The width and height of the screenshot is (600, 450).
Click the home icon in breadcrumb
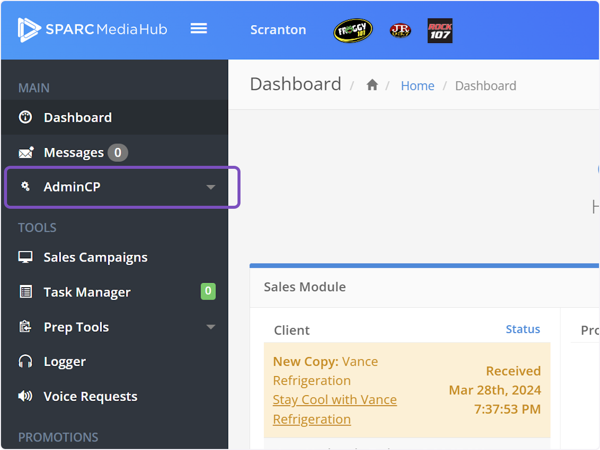(x=372, y=85)
